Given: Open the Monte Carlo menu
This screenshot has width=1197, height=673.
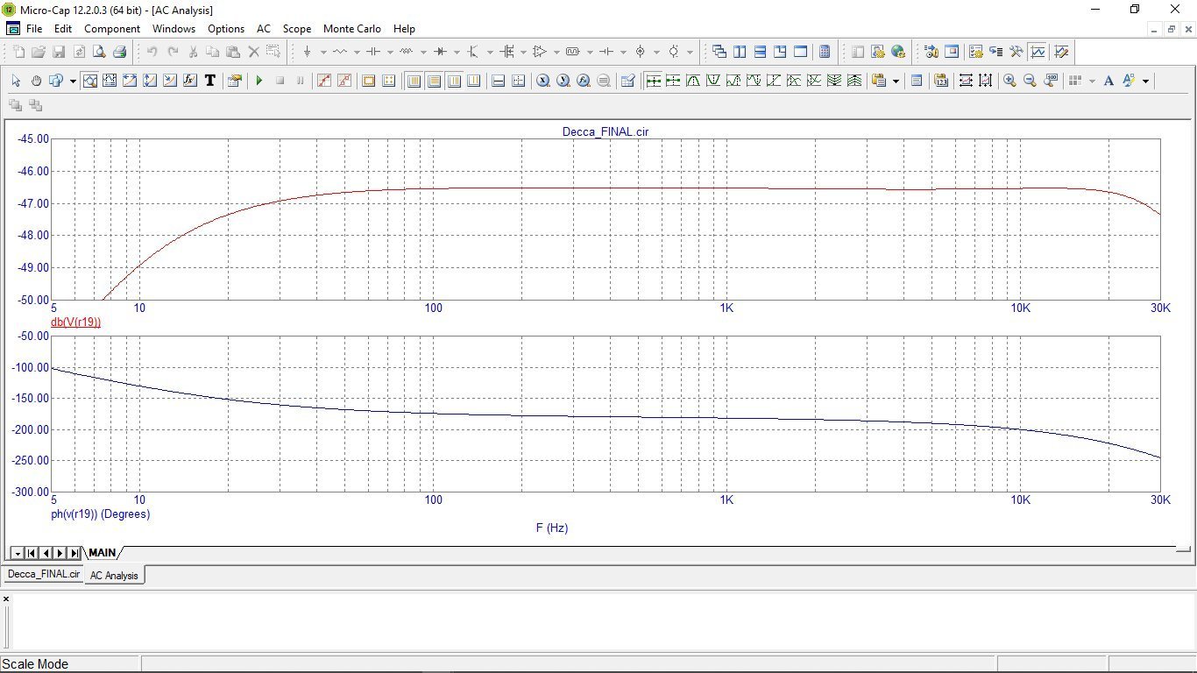Looking at the screenshot, I should pos(352,29).
